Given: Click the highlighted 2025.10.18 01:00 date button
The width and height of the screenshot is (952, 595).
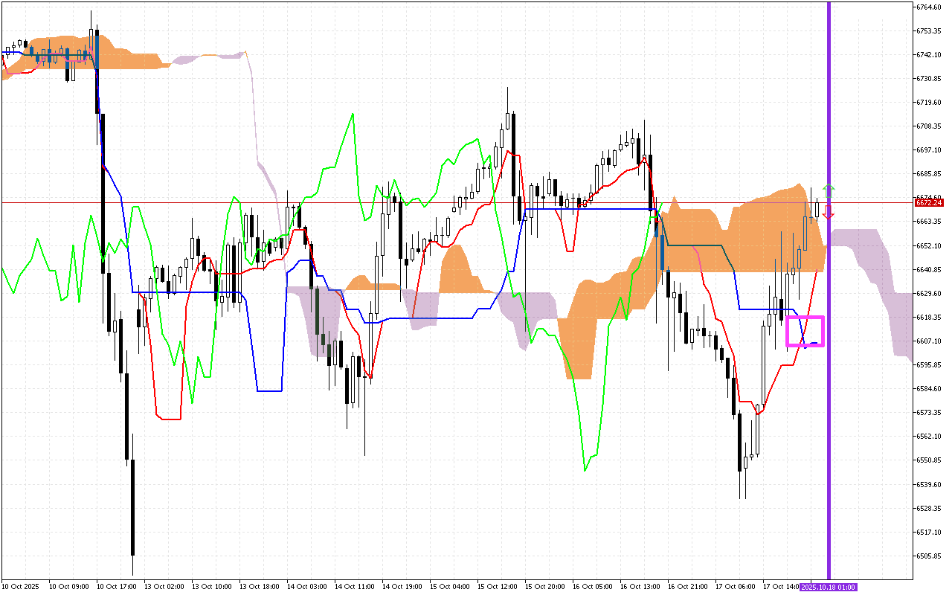Looking at the screenshot, I should pyautogui.click(x=827, y=587).
